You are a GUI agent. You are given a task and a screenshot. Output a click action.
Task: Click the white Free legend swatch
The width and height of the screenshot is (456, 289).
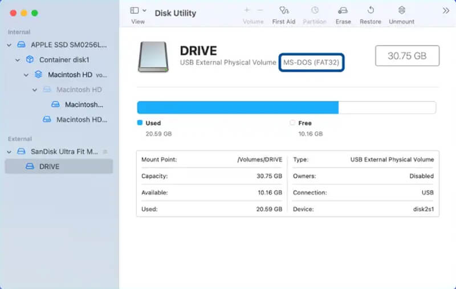click(292, 123)
